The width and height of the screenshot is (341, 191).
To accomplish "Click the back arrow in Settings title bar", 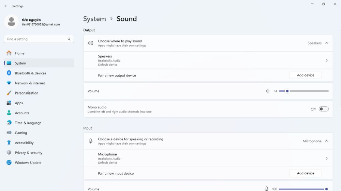I will 6,6.
